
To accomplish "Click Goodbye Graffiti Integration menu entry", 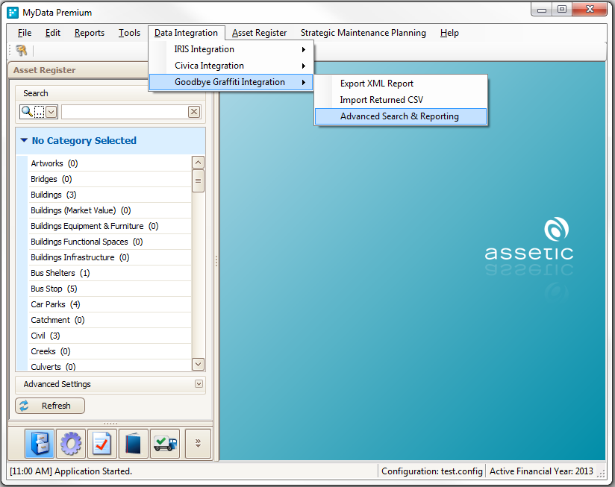I will coord(231,82).
